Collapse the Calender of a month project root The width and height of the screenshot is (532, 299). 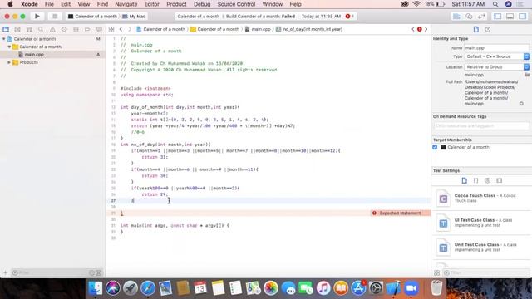point(3,39)
